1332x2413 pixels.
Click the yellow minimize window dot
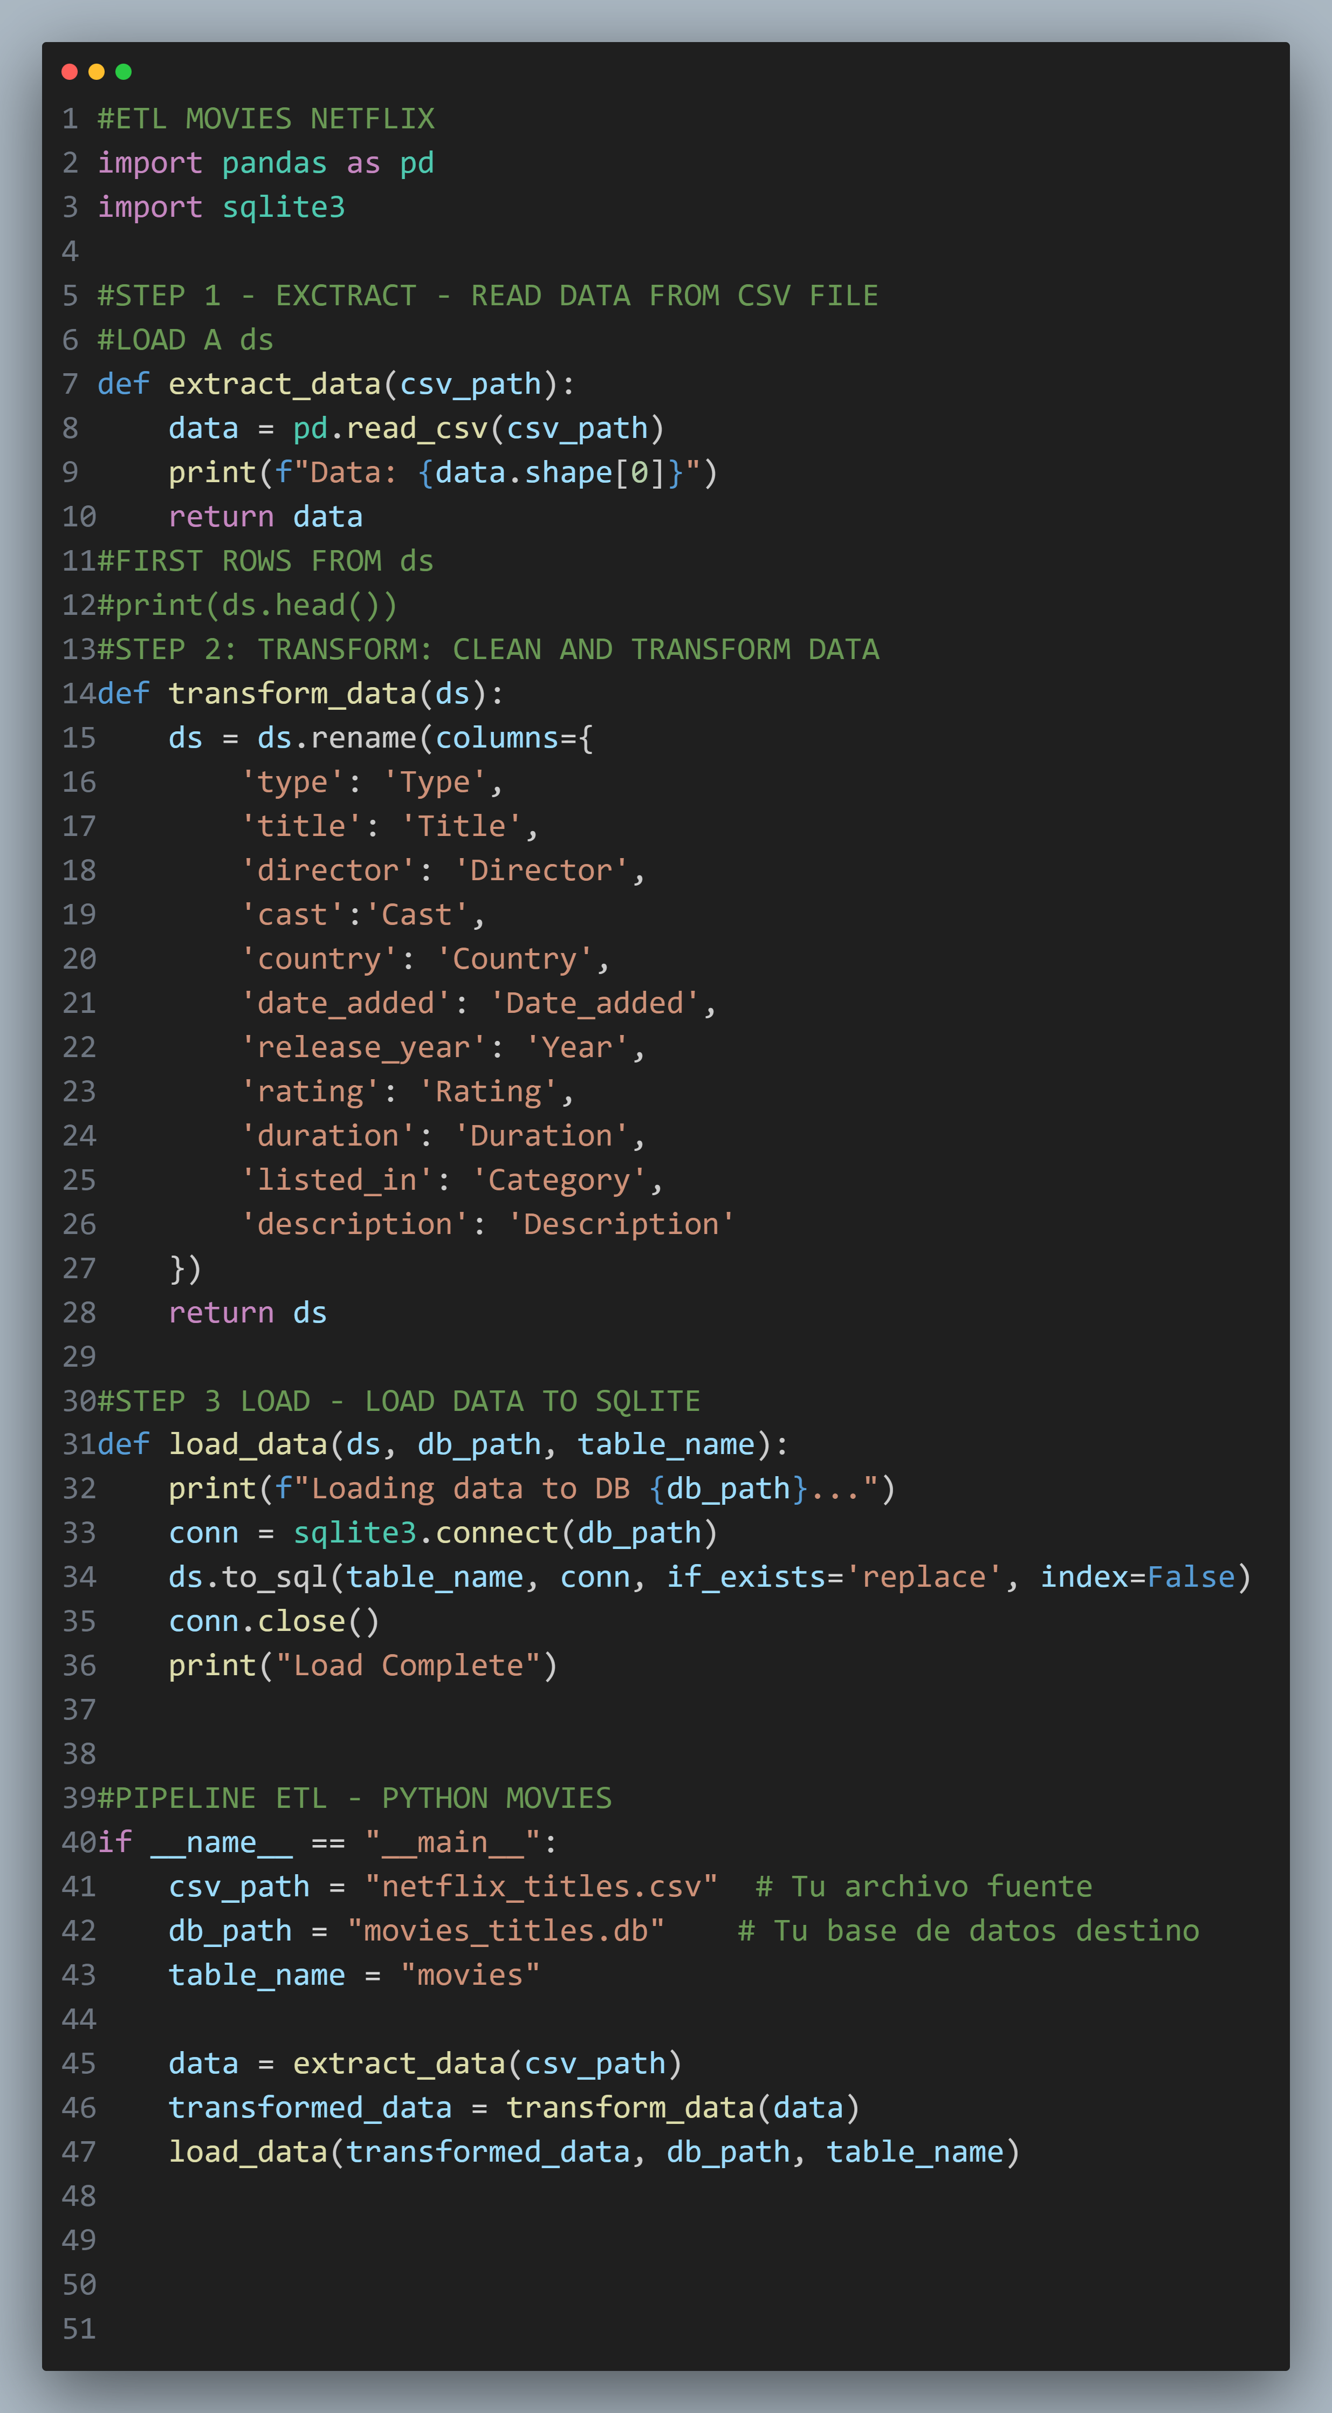point(97,71)
